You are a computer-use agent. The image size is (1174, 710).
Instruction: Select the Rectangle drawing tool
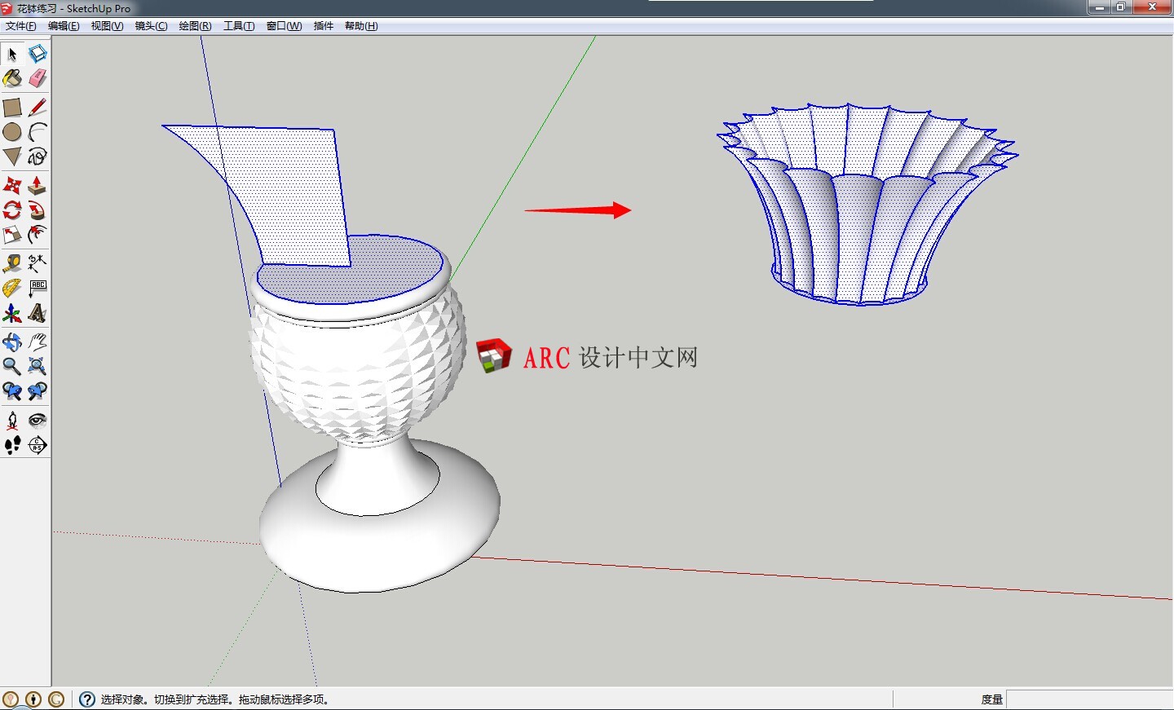click(12, 108)
